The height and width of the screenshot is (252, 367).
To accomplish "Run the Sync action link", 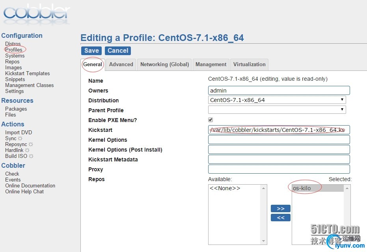I will point(11,138).
